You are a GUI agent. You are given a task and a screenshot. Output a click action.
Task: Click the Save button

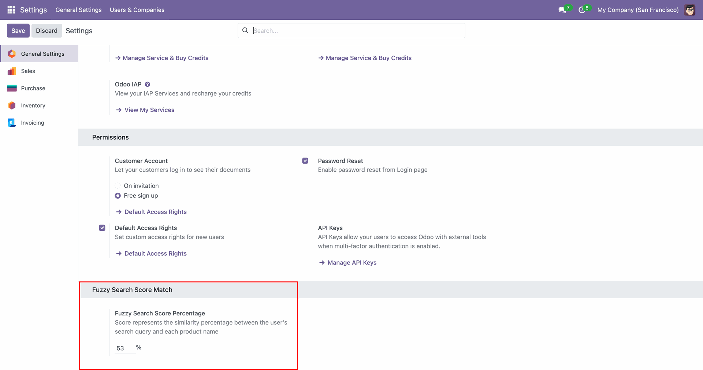tap(18, 31)
